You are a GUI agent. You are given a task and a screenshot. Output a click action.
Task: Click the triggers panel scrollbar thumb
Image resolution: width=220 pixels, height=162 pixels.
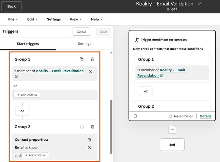point(111,127)
